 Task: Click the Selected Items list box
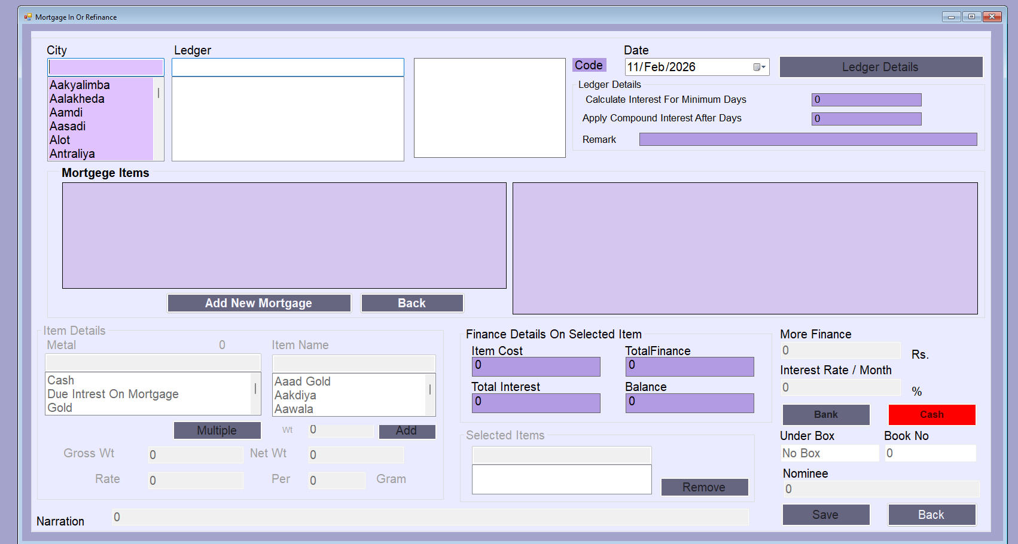tap(562, 479)
